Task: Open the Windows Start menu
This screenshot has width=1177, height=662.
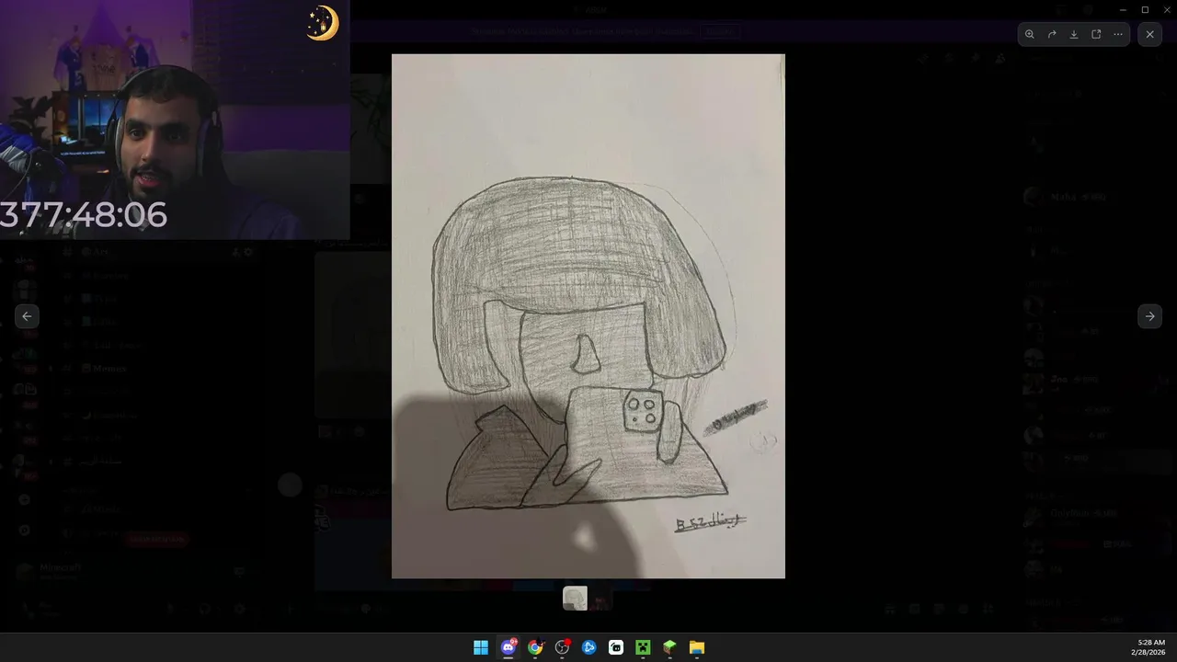Action: (x=481, y=647)
